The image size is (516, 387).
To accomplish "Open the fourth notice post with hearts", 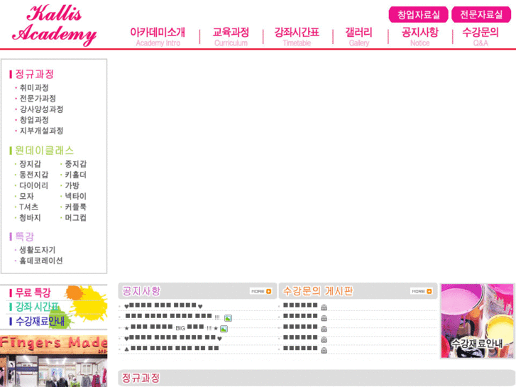I will point(173,338).
